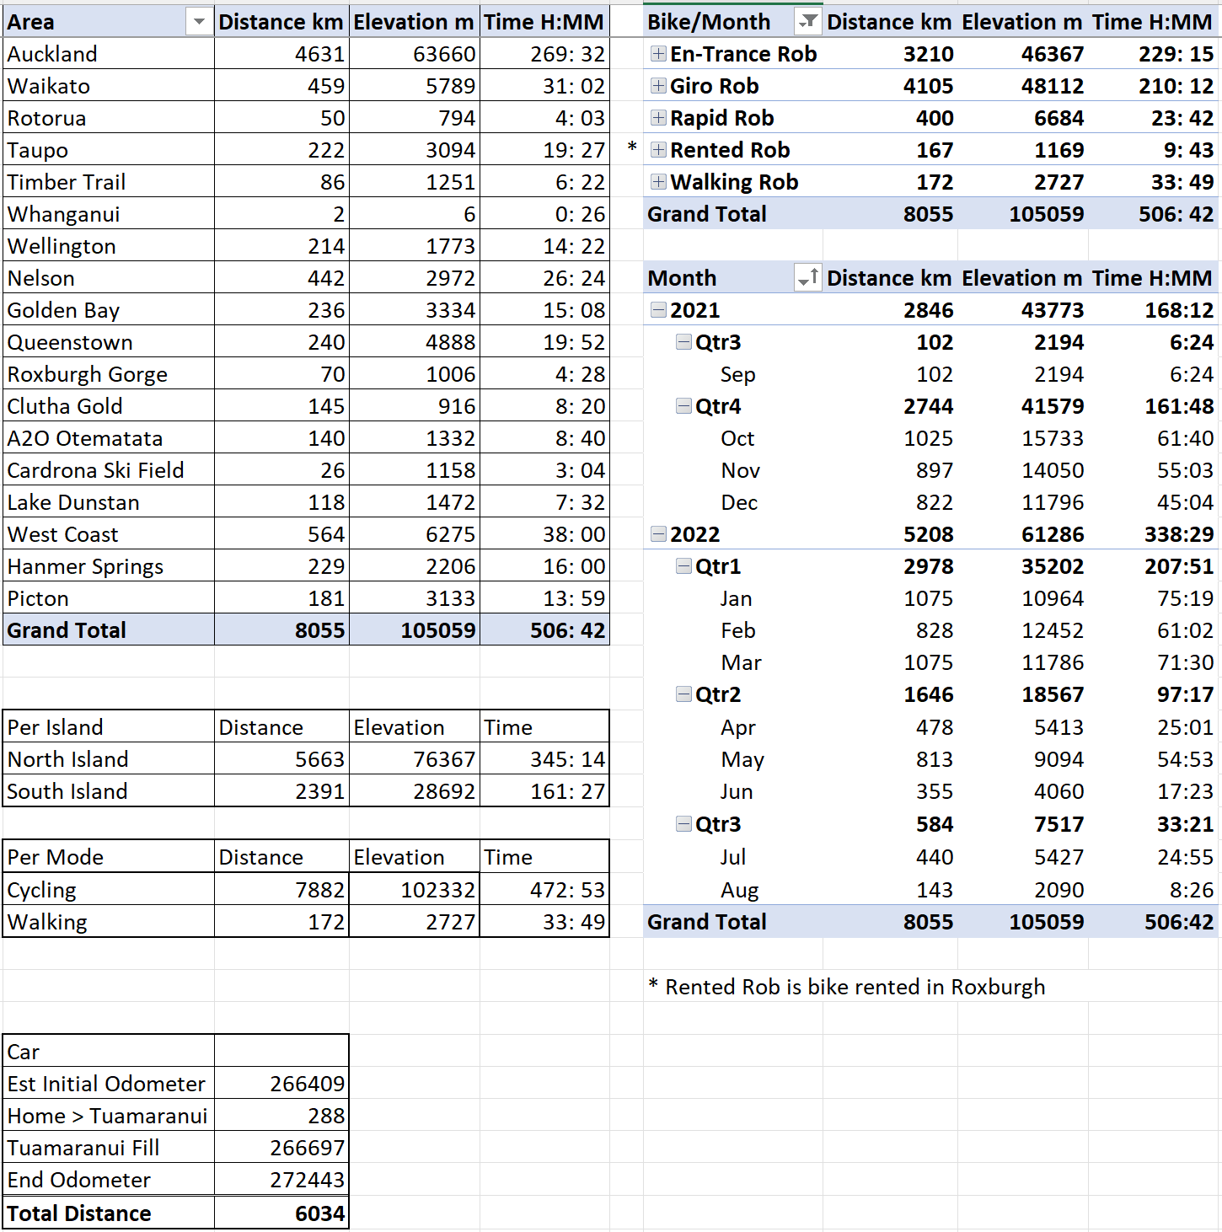Screen dimensions: 1222x1232
Task: Open the Area column filter dropdown
Action: 199,22
